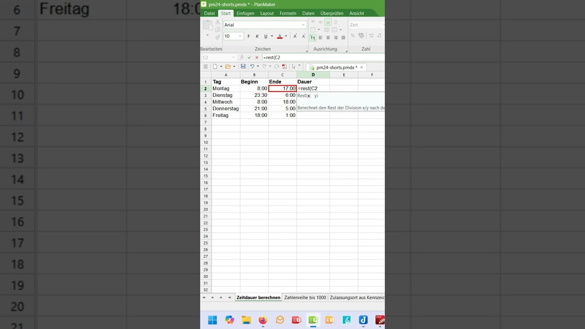Toggle italic formatting (K)
585x329 pixels.
257,36
